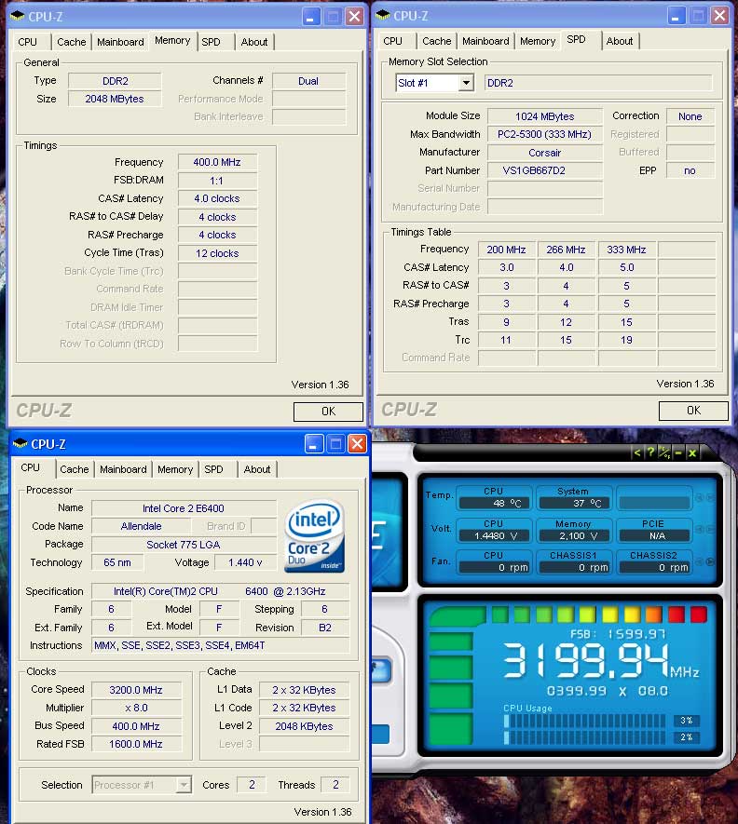This screenshot has height=824, width=738.
Task: Click the 1024 MBytes Module Size field
Action: point(545,116)
